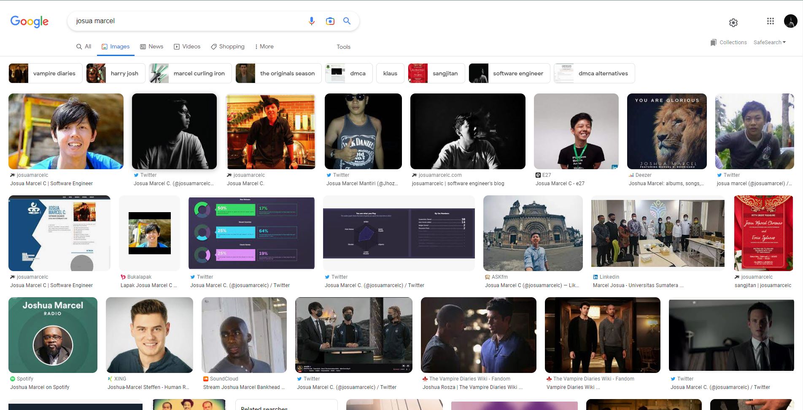803x410 pixels.
Task: Select the 'vampire diaries' search chip
Action: [x=45, y=73]
